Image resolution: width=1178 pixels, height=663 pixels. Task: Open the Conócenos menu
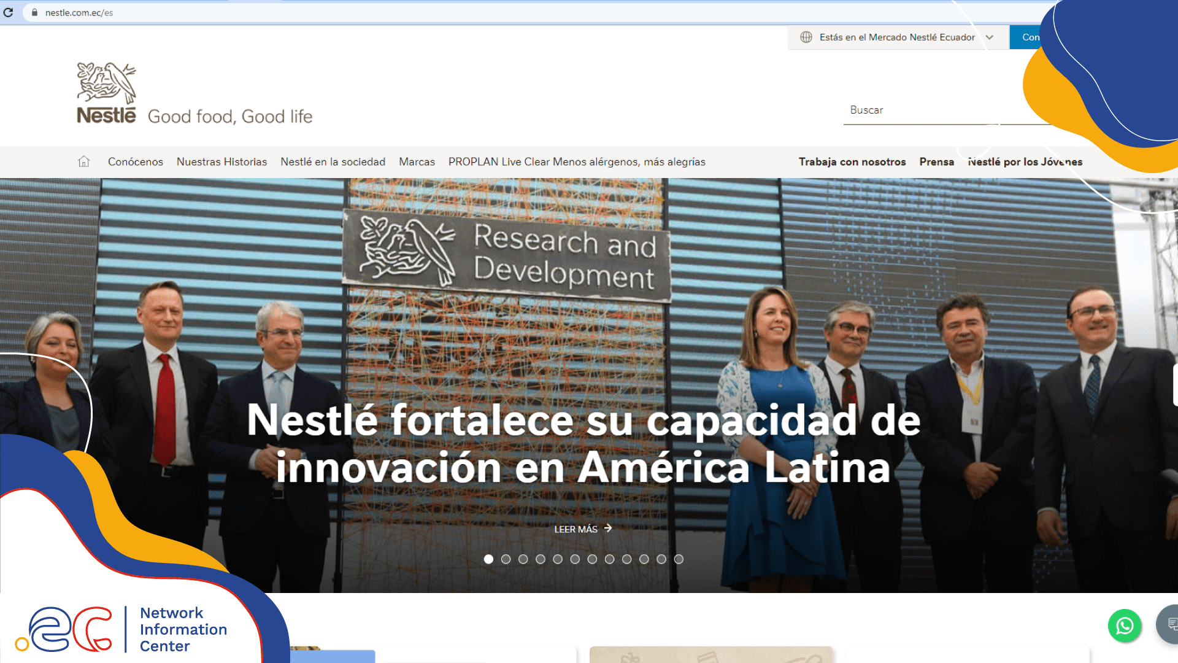pyautogui.click(x=136, y=162)
